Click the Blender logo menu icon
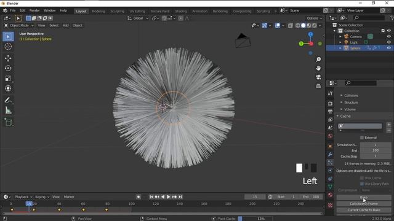The height and width of the screenshot is (221, 394). pyautogui.click(x=5, y=10)
